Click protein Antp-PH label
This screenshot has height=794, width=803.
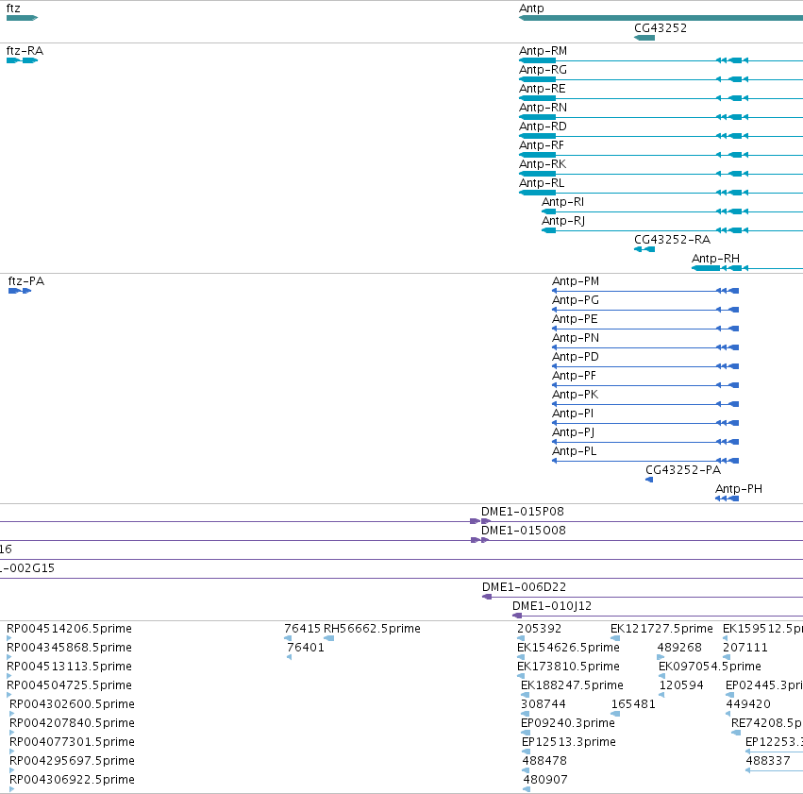tap(739, 489)
